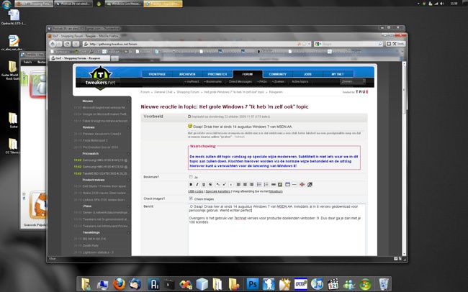This screenshot has height=292, width=468.
Task: Expand the Tweakblogs sidebar section
Action: (x=128, y=232)
